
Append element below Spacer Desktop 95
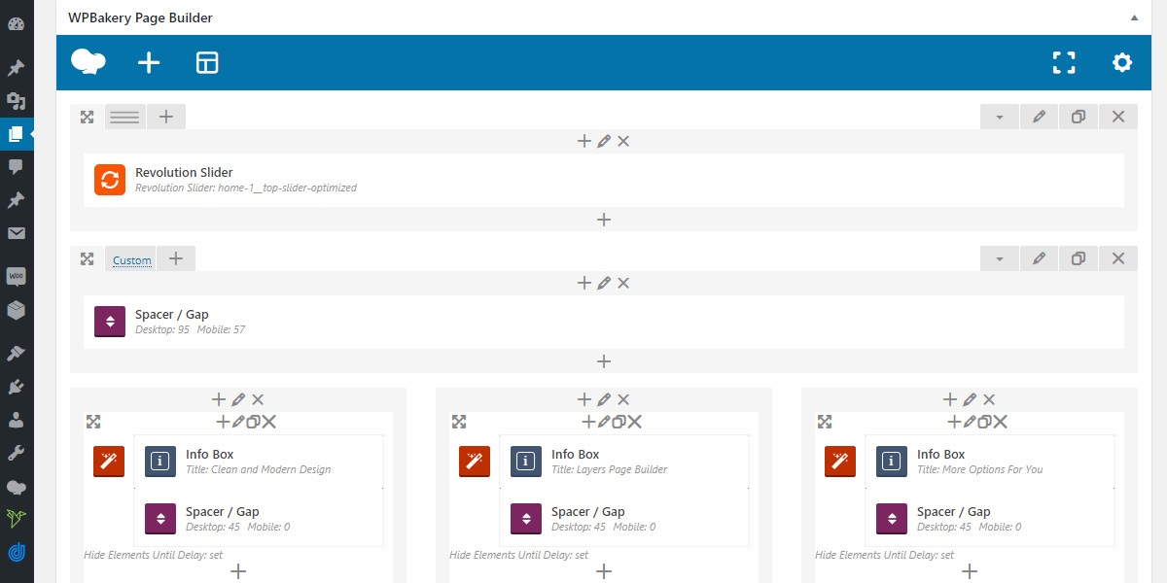point(604,361)
